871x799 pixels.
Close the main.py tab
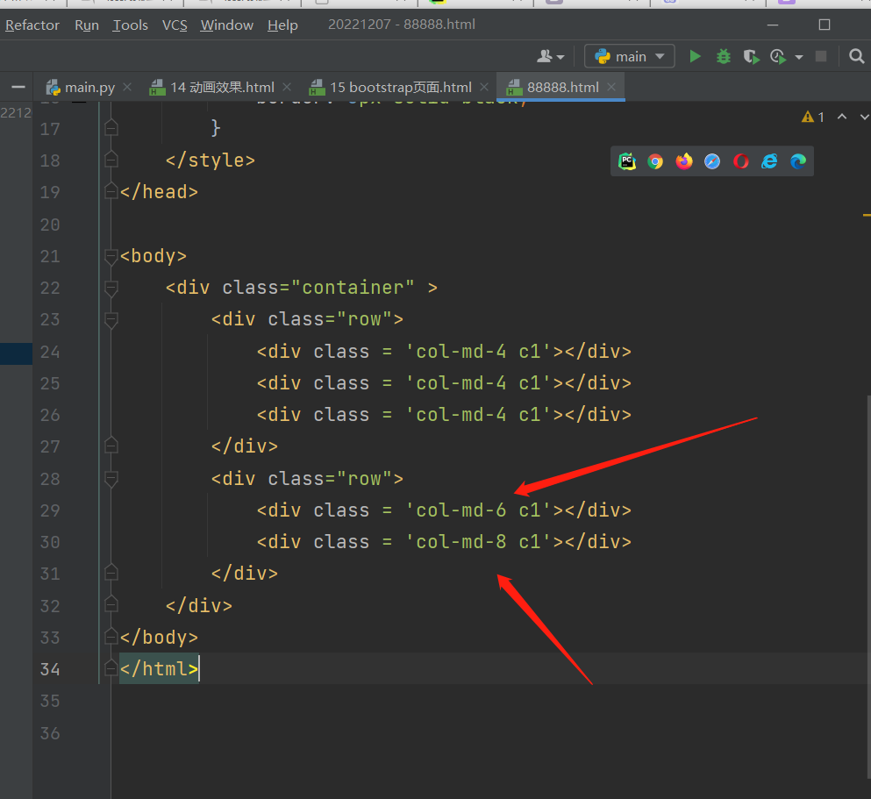click(127, 87)
